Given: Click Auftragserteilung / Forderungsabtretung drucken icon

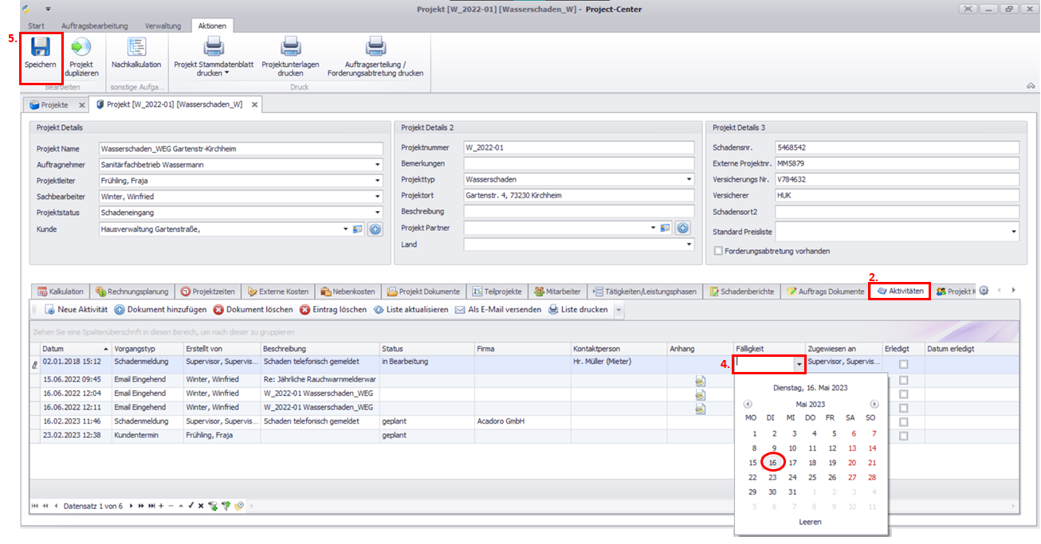Looking at the screenshot, I should (375, 48).
